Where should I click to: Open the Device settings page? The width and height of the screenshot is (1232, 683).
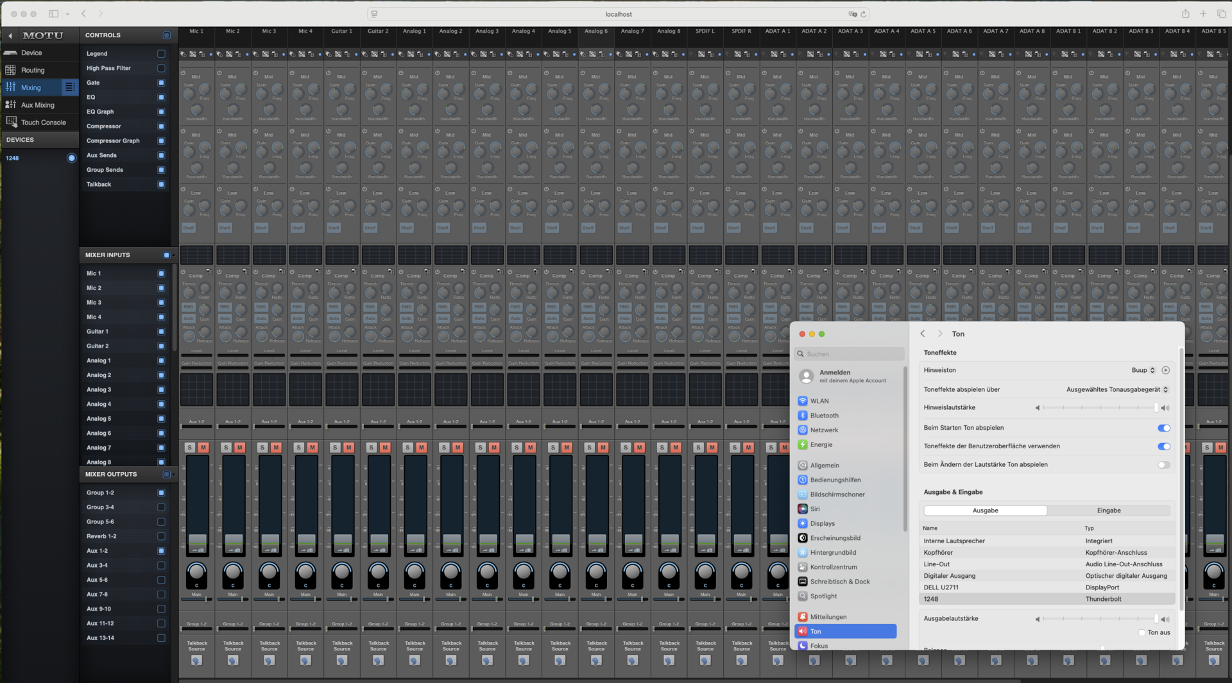31,53
